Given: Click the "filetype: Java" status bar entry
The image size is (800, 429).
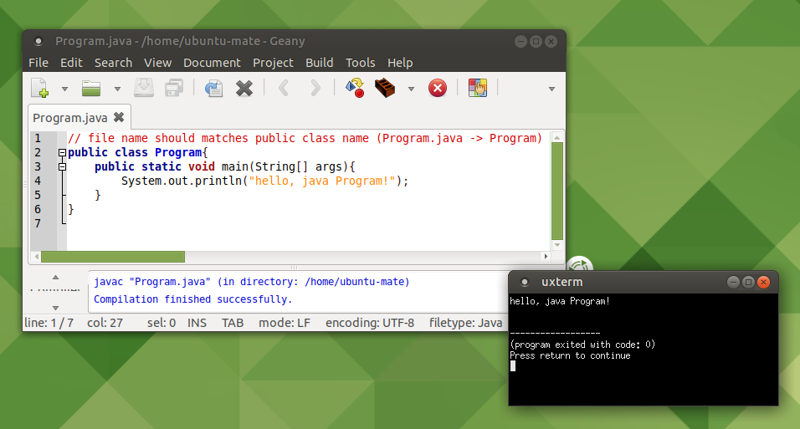Looking at the screenshot, I should (x=465, y=323).
